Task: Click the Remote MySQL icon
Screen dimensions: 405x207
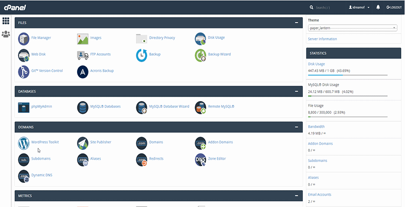Action: click(x=200, y=107)
